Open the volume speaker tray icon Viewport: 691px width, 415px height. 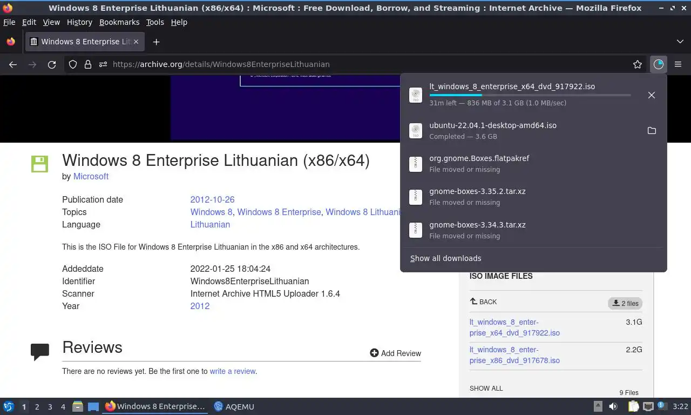613,406
